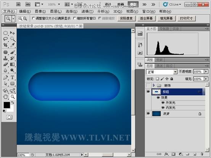Launch Adobe Bridge from top bar
This screenshot has height=158, width=211.
(18, 5)
